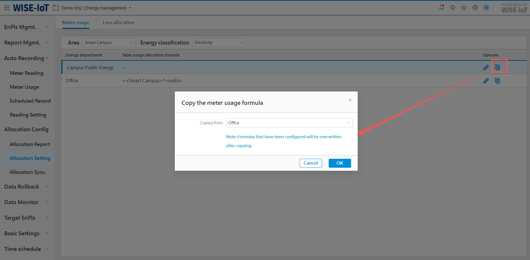Select the Meter usage tab

point(76,23)
